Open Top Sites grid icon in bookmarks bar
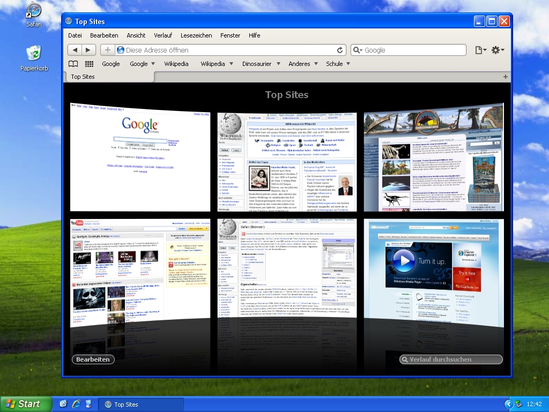This screenshot has width=549, height=412. click(x=90, y=64)
